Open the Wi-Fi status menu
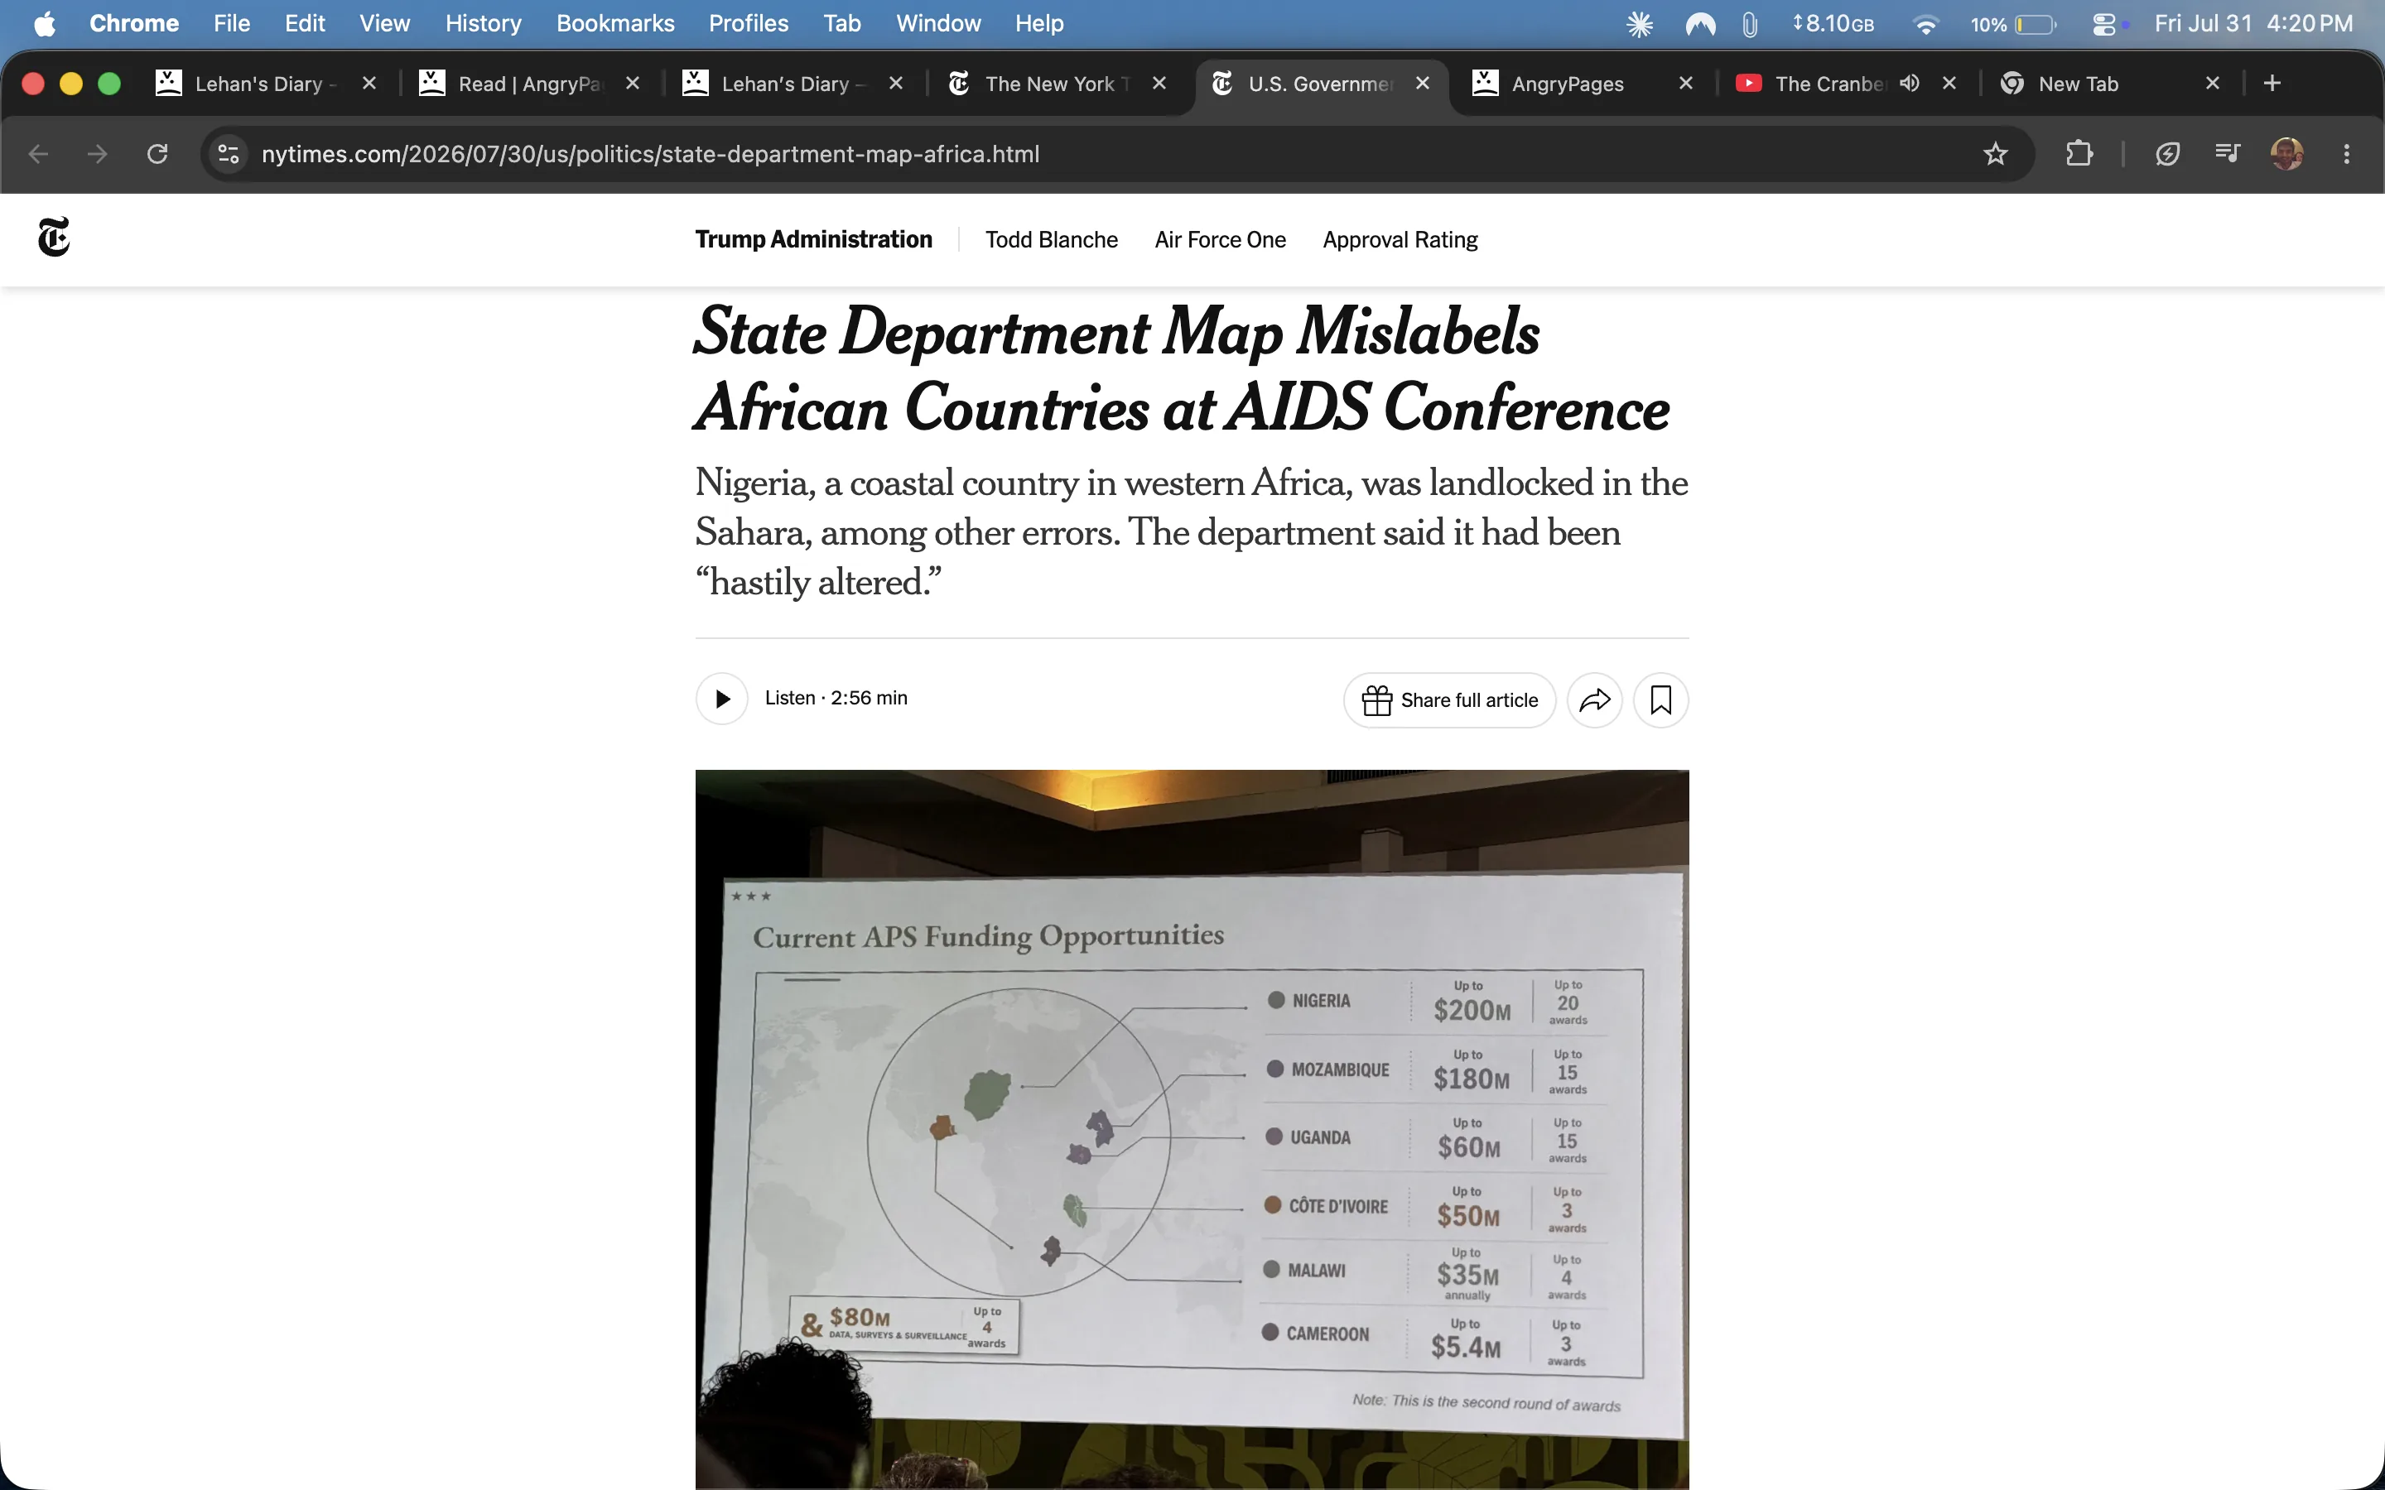 point(1925,25)
